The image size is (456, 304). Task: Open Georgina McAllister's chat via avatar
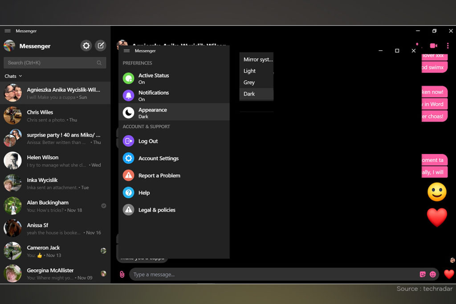click(x=12, y=273)
